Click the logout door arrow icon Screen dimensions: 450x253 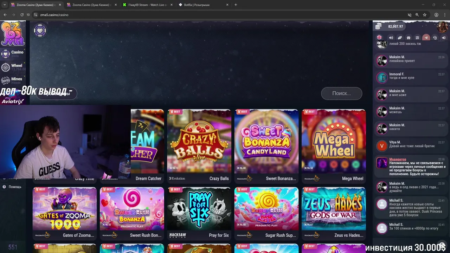click(444, 38)
